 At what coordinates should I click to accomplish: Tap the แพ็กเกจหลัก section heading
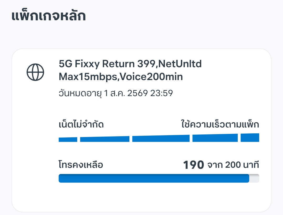click(49, 16)
